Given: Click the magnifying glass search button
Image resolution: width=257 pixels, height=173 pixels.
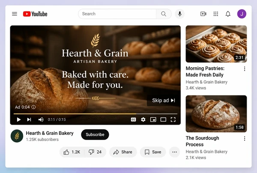Looking at the screenshot, I should click(x=164, y=14).
